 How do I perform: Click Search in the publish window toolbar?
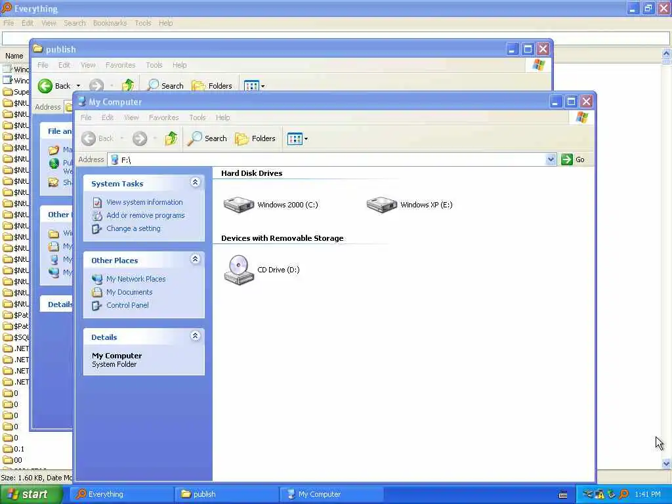click(165, 86)
